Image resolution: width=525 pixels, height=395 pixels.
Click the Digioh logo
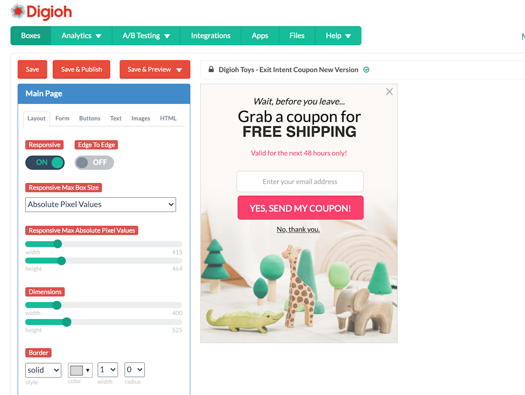[x=41, y=12]
